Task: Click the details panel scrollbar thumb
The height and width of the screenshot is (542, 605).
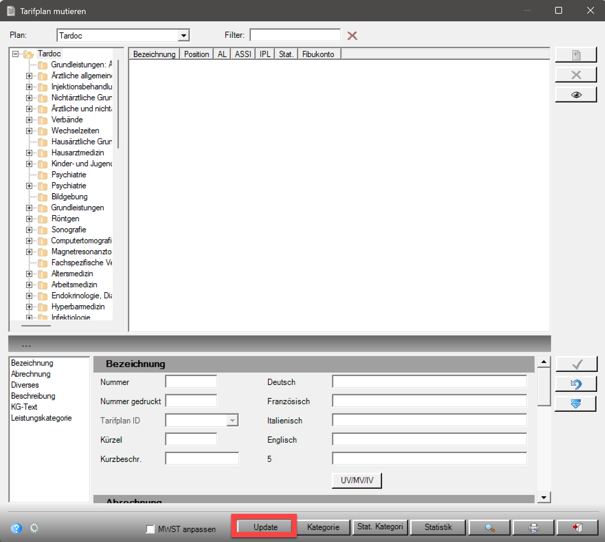Action: (x=544, y=387)
